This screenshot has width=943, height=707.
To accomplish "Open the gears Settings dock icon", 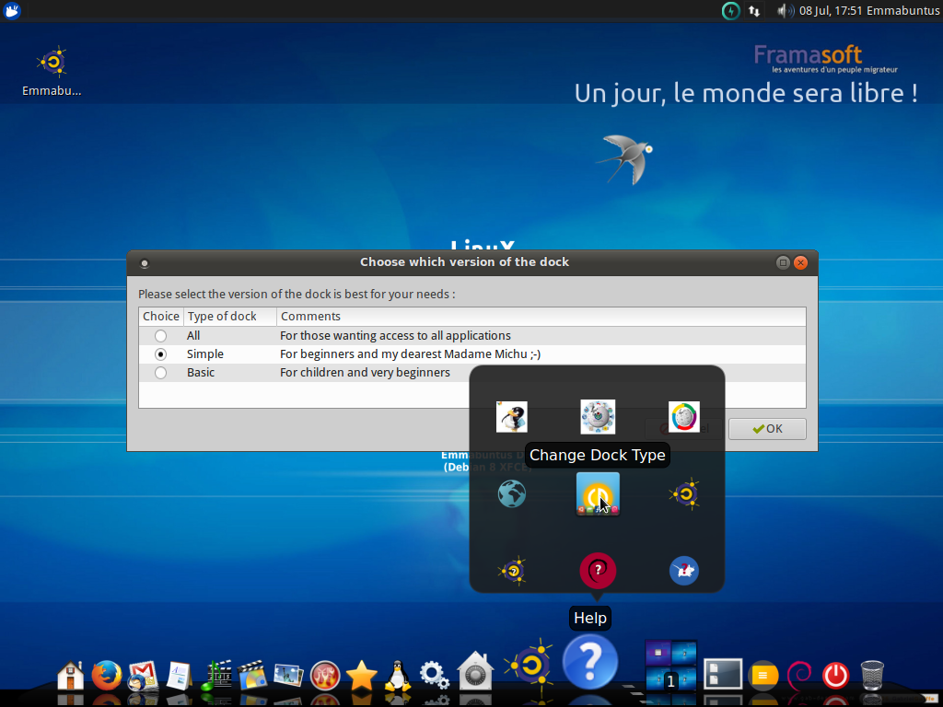I will coord(434,675).
